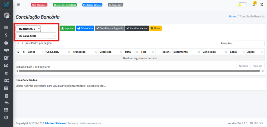Toggle fullscreen with the expand icon
Viewport: 267px width, 127px height.
tap(262, 5)
